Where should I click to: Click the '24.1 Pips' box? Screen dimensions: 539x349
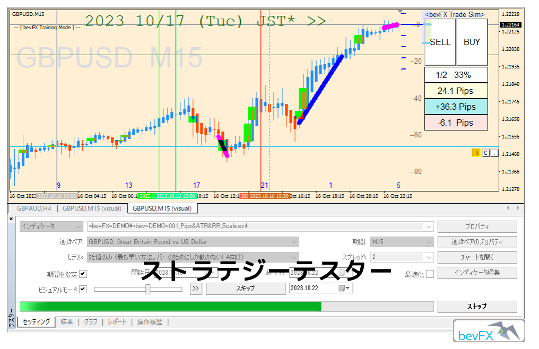click(x=456, y=91)
